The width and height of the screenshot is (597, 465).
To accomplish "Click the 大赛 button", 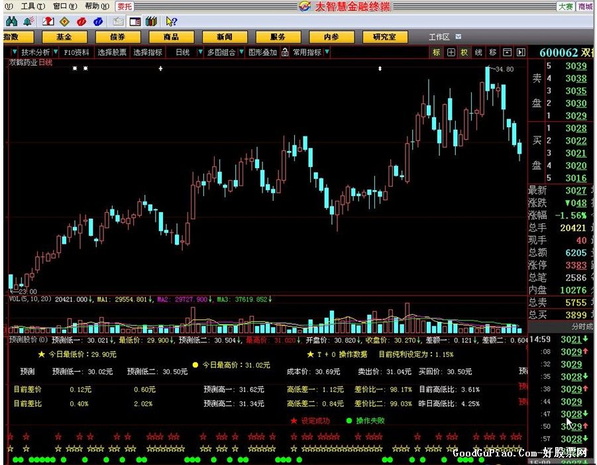I will point(566,7).
